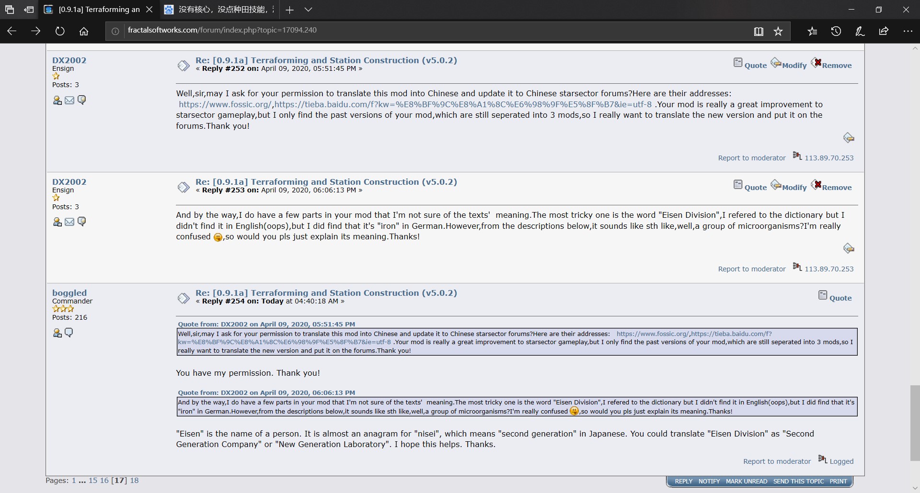This screenshot has height=493, width=920.
Task: Go to browser Home page icon
Action: pyautogui.click(x=84, y=31)
